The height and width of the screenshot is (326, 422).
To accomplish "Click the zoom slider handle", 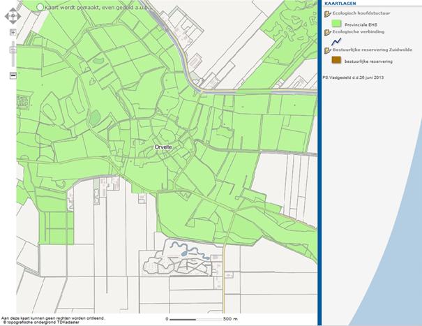I will click(x=13, y=50).
